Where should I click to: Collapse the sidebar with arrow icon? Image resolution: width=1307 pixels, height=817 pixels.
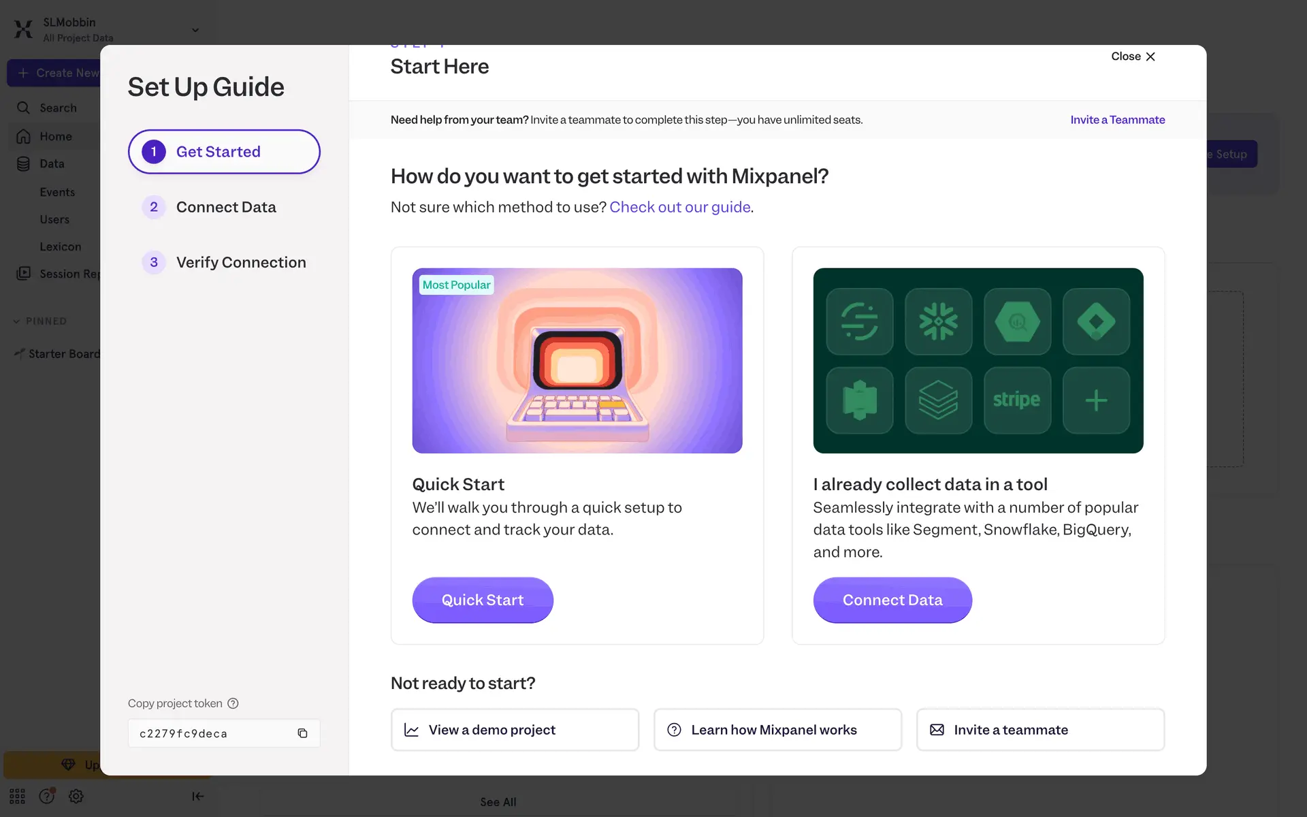pyautogui.click(x=197, y=796)
